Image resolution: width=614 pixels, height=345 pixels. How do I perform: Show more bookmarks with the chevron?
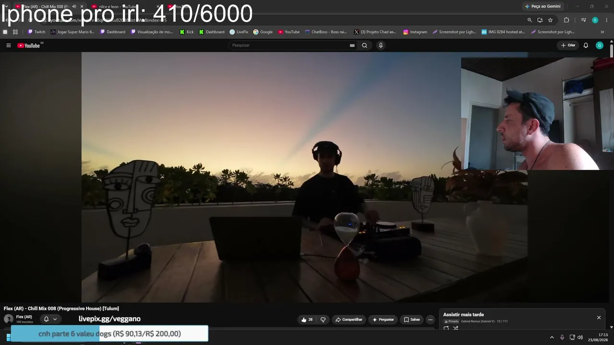click(x=602, y=32)
